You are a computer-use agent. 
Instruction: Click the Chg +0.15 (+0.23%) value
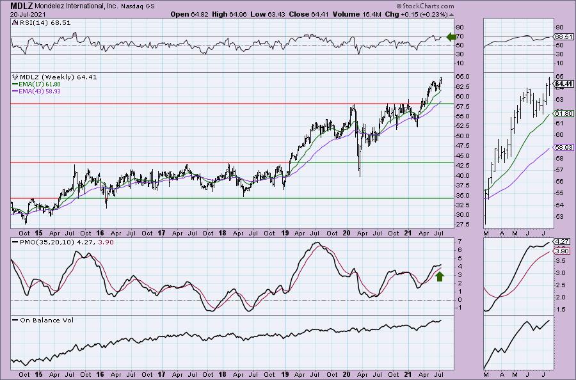tap(416, 14)
